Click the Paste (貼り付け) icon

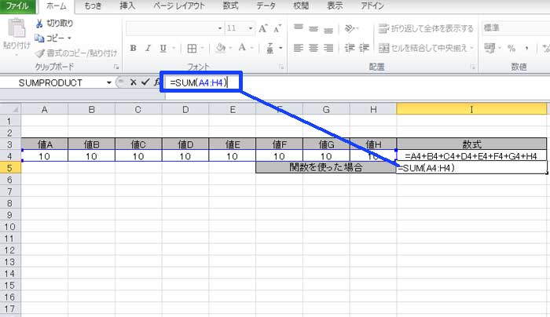pos(16,29)
